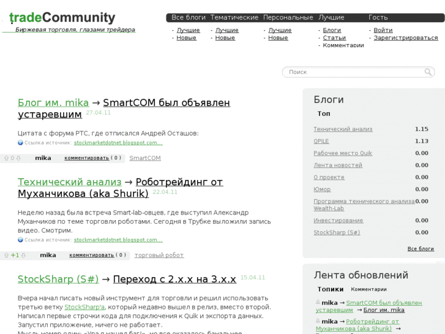Open Лучшие under Персональные
Image resolution: width=445 pixels, height=334 pixels.
pos(280,30)
